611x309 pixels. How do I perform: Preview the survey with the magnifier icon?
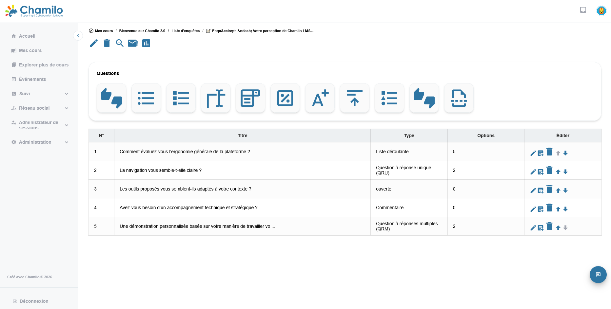click(120, 43)
